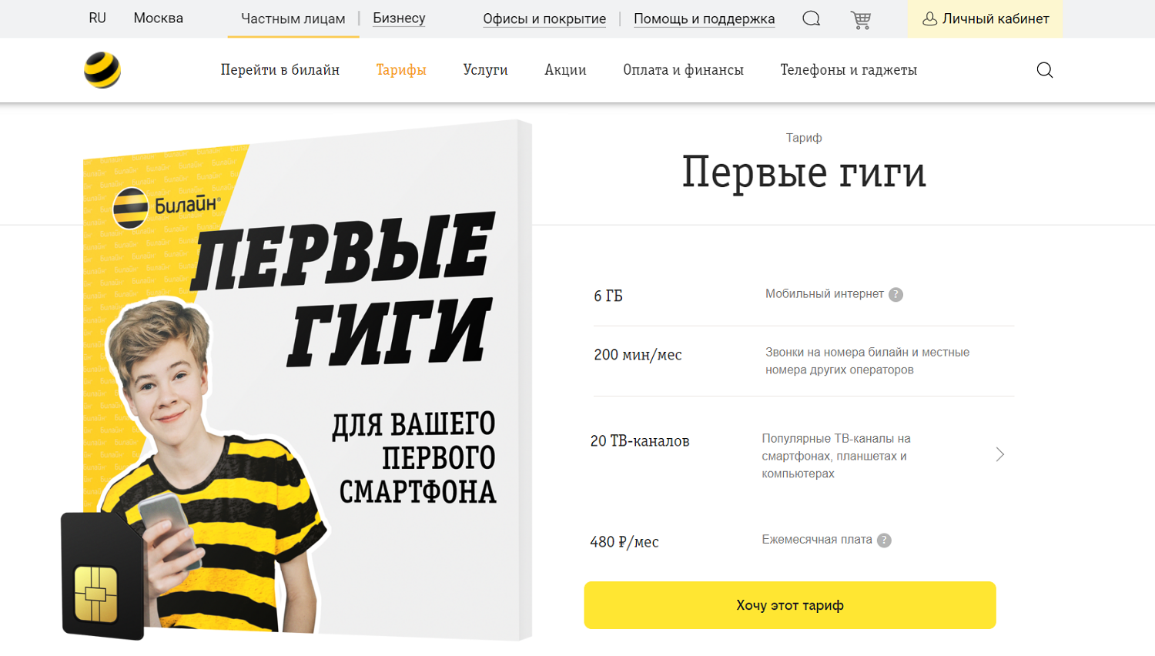Click the Ежемесячная плата label

pos(817,540)
